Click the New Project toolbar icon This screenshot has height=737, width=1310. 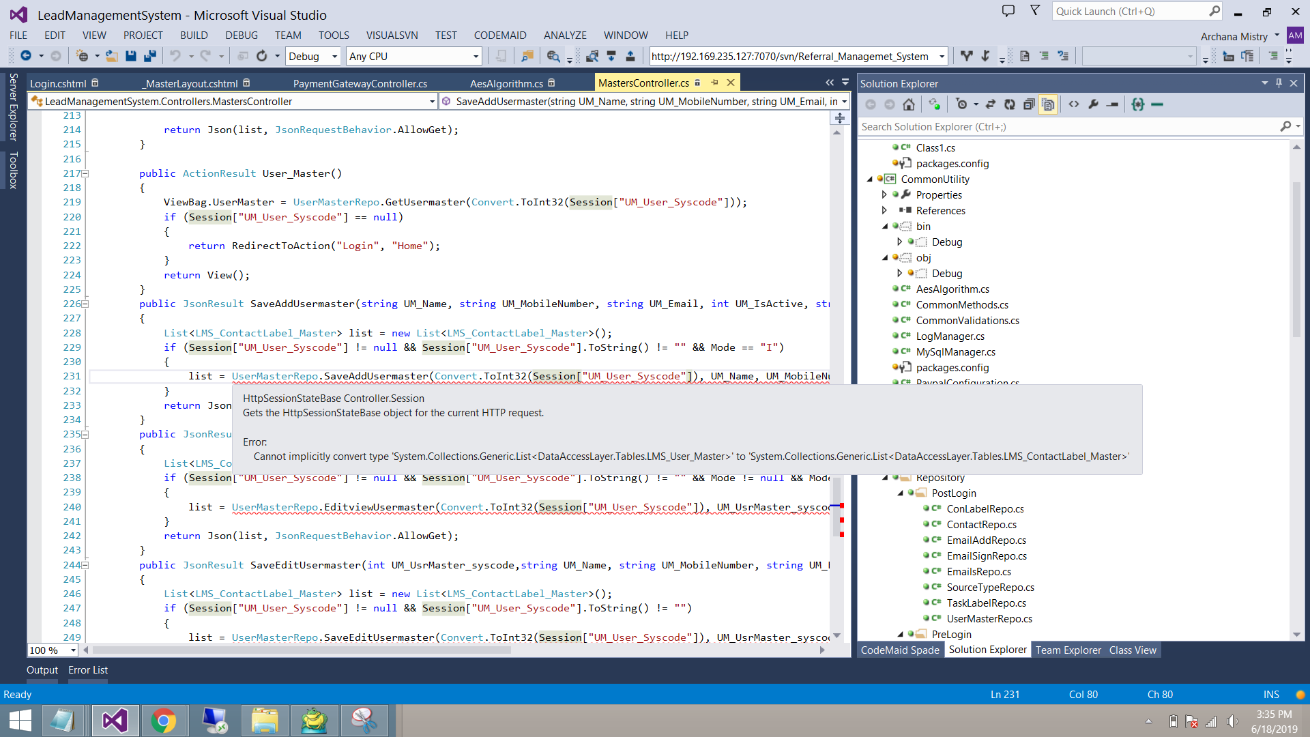point(82,56)
